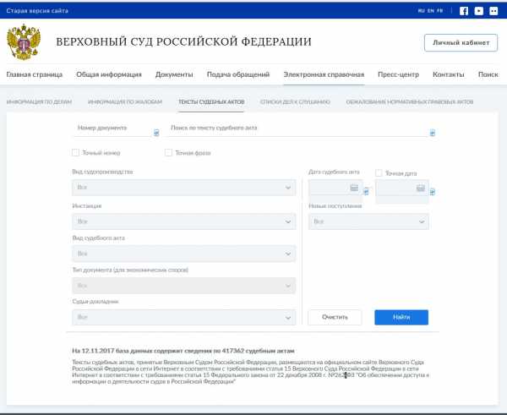
Task: Open the Вид судебного акта dropdown
Action: pyautogui.click(x=183, y=254)
